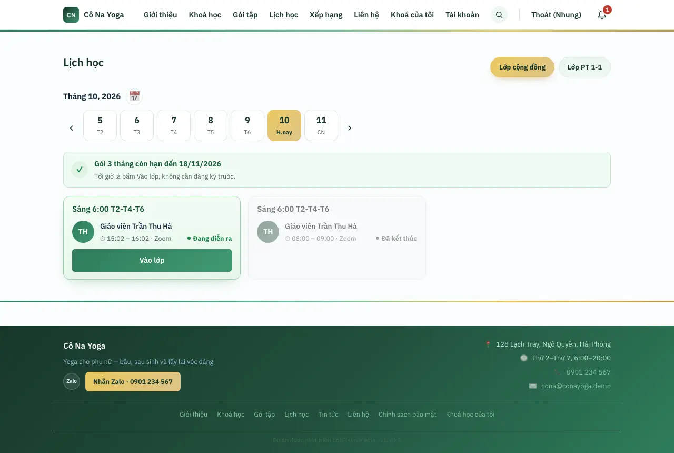Go to previous week with left chevron
This screenshot has width=674, height=453.
coord(72,128)
